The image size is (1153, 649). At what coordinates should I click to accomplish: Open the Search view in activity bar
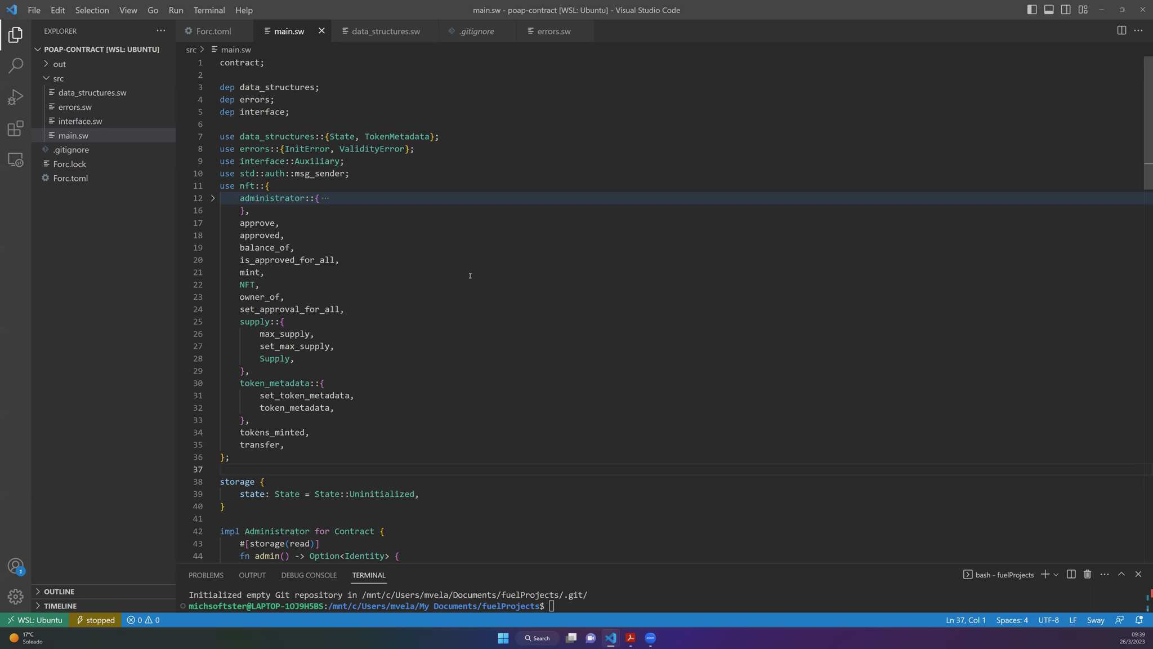pyautogui.click(x=15, y=65)
